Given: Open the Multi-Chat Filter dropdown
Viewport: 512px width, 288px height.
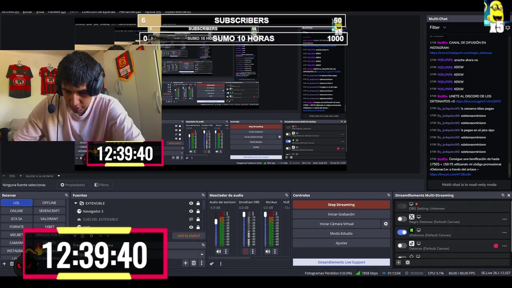Looking at the screenshot, I should (x=438, y=28).
